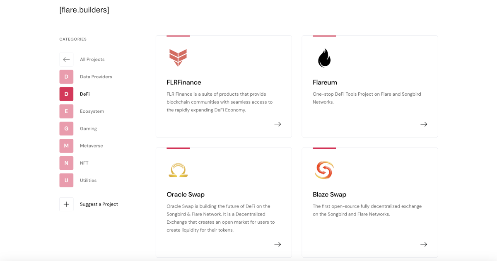Select the NFT category badge
497x261 pixels.
coord(66,163)
